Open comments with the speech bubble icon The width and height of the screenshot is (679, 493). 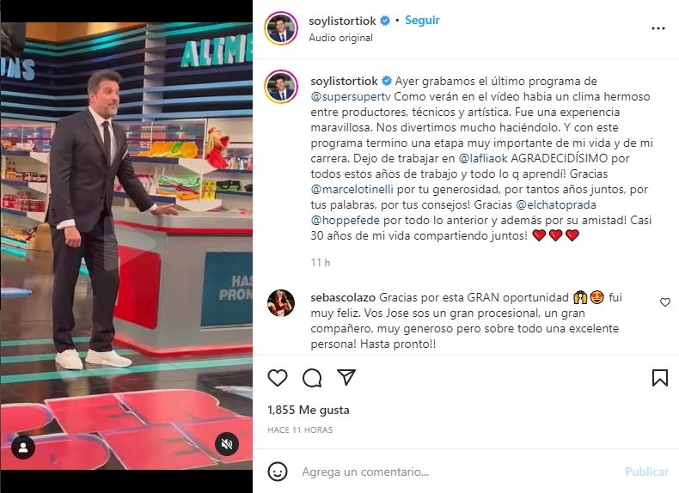pos(312,378)
